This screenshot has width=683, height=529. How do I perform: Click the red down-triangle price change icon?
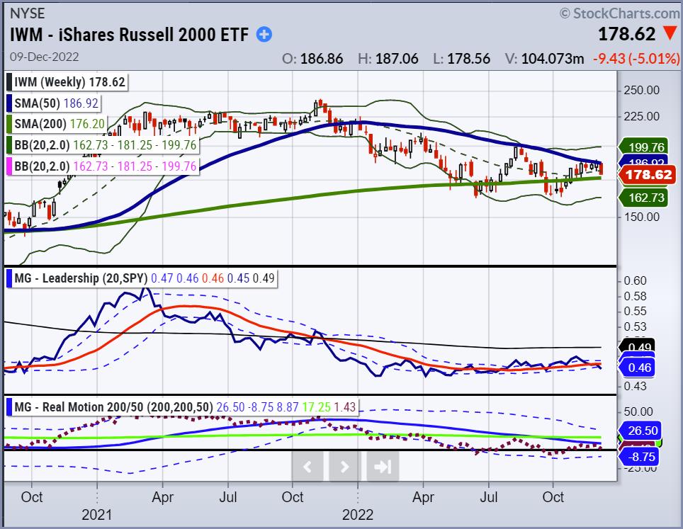[x=670, y=33]
